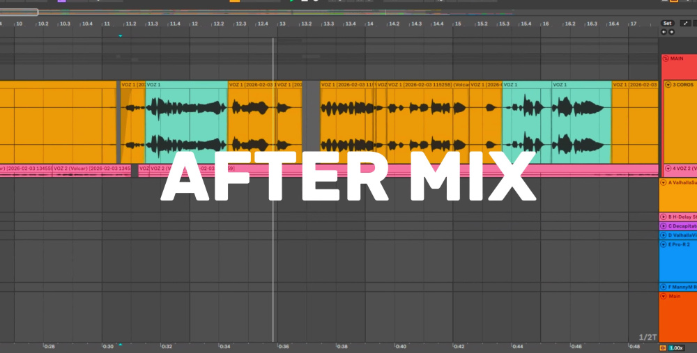Jump to the previous locator arrow
Image resolution: width=697 pixels, height=353 pixels.
(x=664, y=32)
